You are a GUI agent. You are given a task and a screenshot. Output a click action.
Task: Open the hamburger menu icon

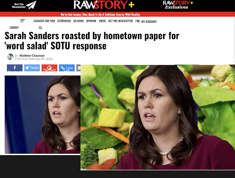(x=23, y=21)
